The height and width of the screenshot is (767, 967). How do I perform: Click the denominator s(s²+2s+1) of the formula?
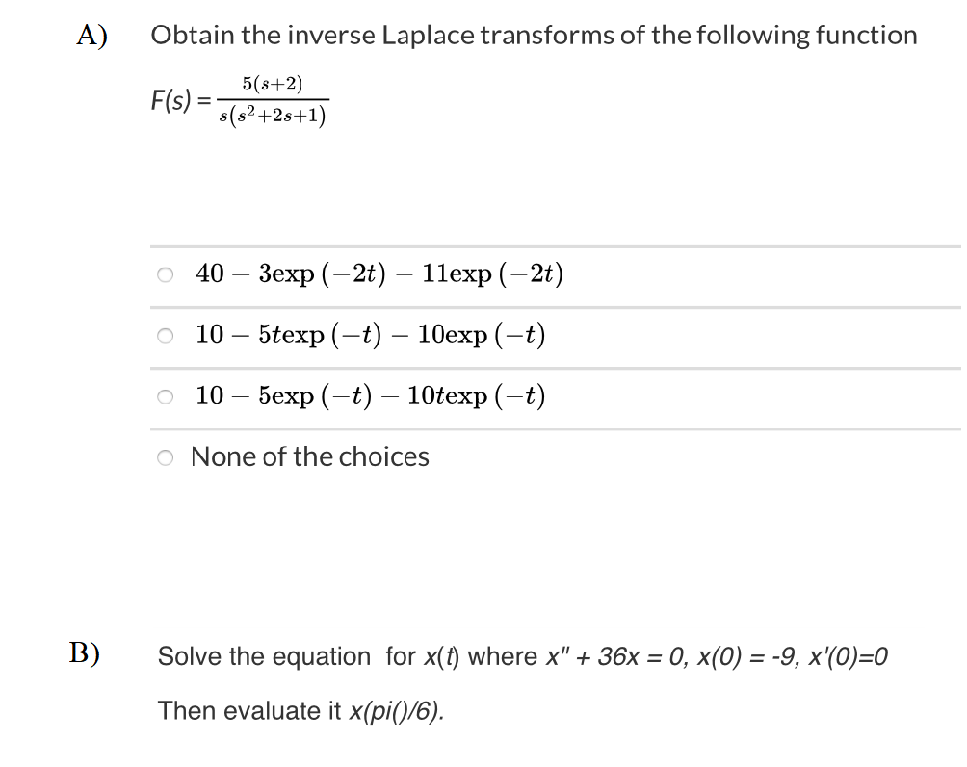pos(273,115)
